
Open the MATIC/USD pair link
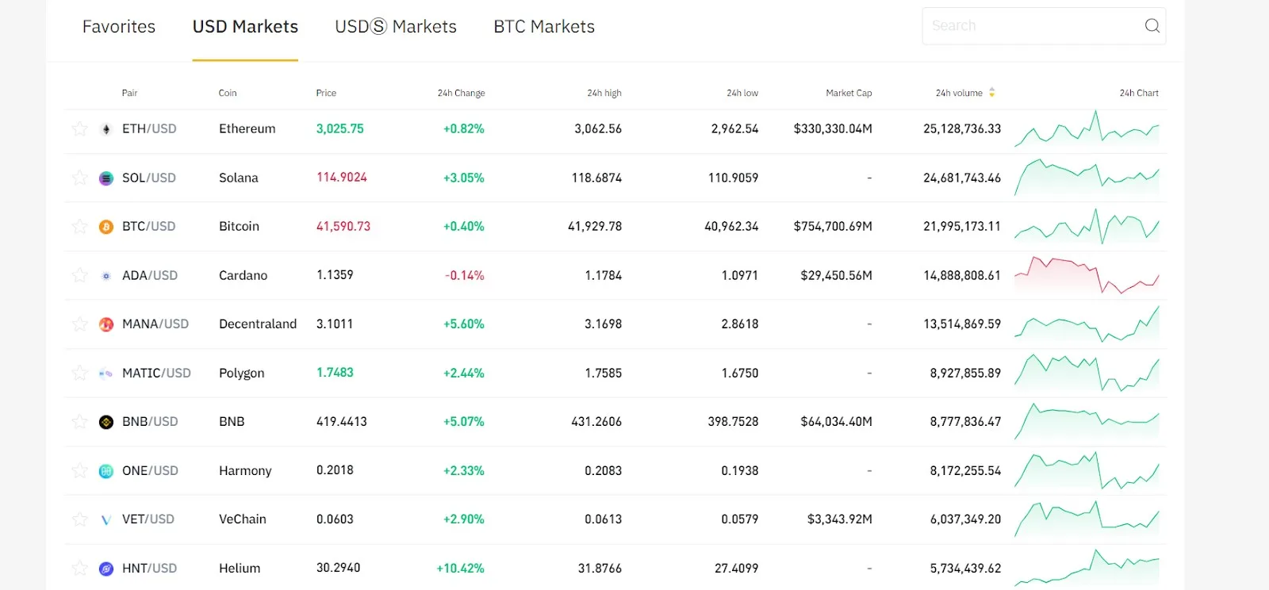(x=156, y=373)
